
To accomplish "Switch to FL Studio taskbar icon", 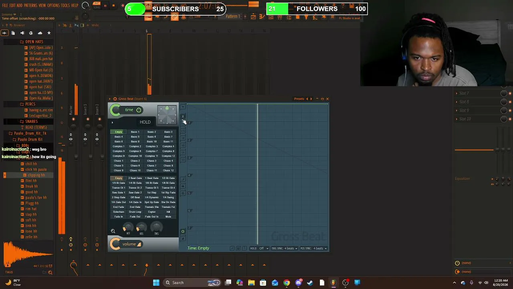I will [x=333, y=283].
